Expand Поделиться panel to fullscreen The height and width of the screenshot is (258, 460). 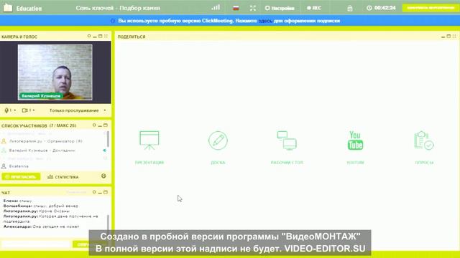[454, 36]
